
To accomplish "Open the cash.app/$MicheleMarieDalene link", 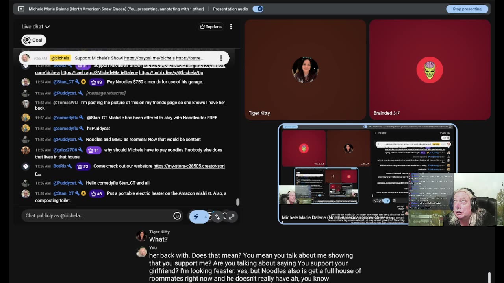I will pyautogui.click(x=99, y=72).
